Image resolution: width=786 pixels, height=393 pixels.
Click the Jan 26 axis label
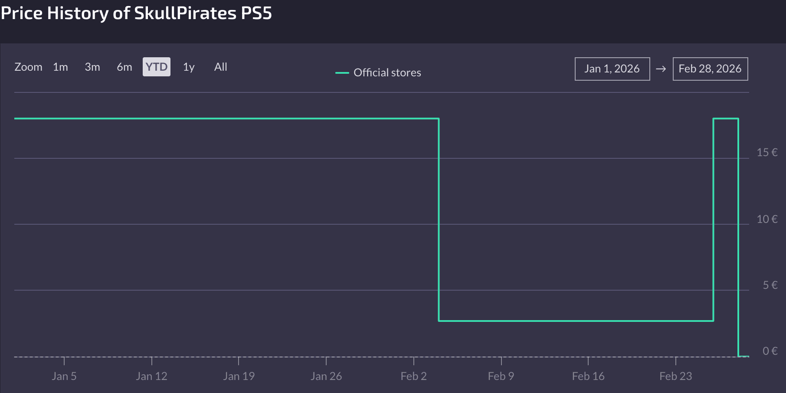click(x=326, y=376)
